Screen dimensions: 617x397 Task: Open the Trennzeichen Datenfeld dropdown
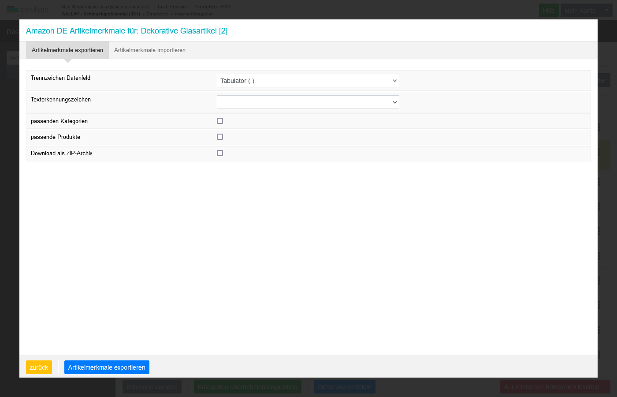pyautogui.click(x=308, y=81)
